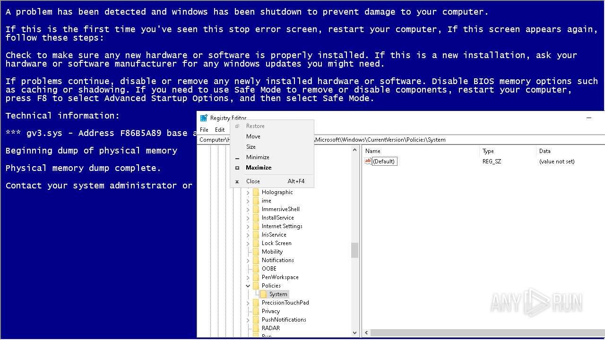Select the ImmersiveShell folder icon

click(256, 209)
